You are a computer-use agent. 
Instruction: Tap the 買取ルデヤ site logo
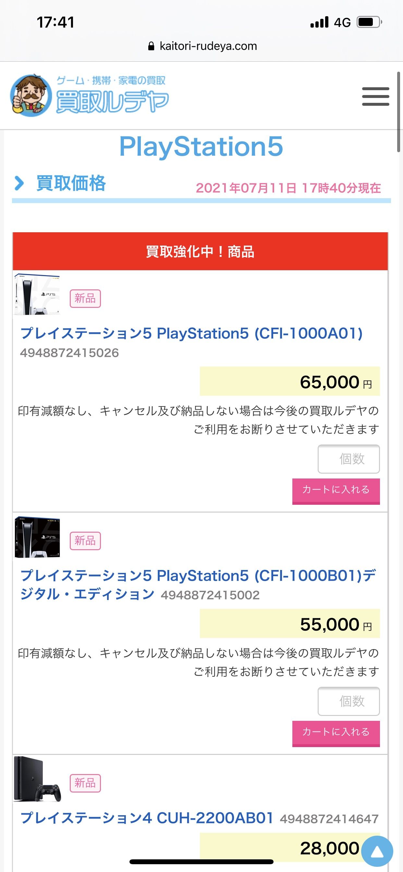coord(90,96)
